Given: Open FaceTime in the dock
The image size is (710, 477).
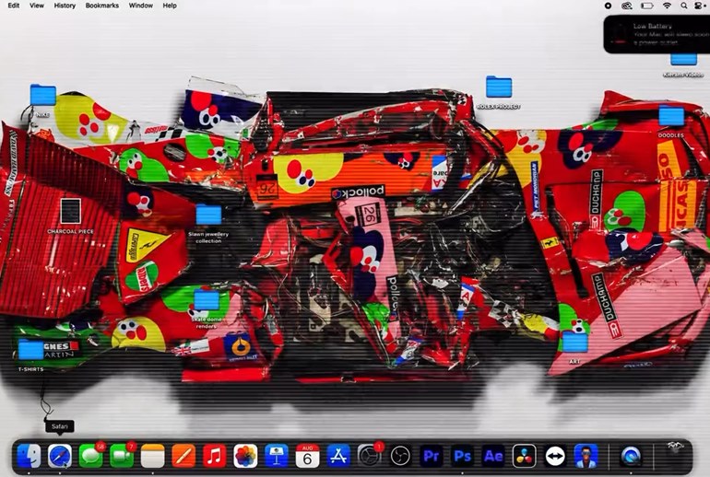Looking at the screenshot, I should tap(122, 456).
